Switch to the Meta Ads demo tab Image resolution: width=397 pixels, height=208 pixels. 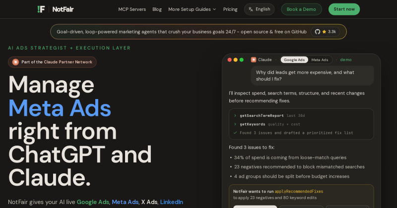(x=320, y=60)
